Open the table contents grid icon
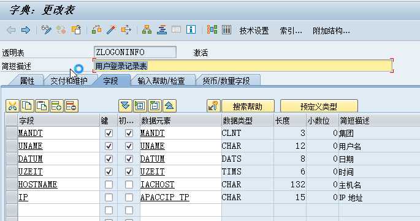 coord(227,30)
